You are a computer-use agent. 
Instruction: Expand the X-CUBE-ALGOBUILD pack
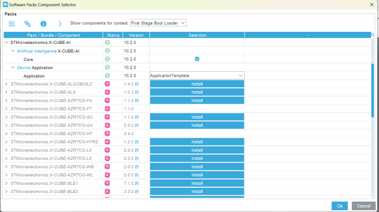[x=6, y=84]
